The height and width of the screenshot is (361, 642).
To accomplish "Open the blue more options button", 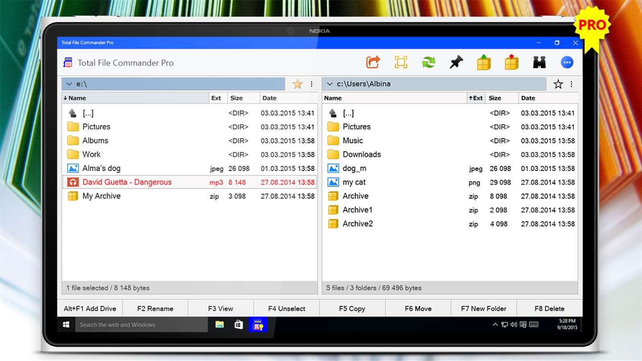I will [x=567, y=62].
